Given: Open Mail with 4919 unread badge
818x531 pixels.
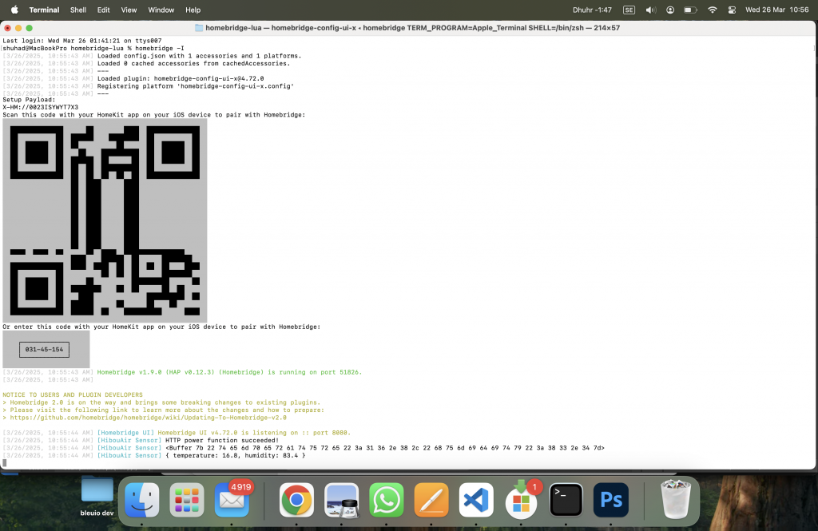Looking at the screenshot, I should [232, 500].
